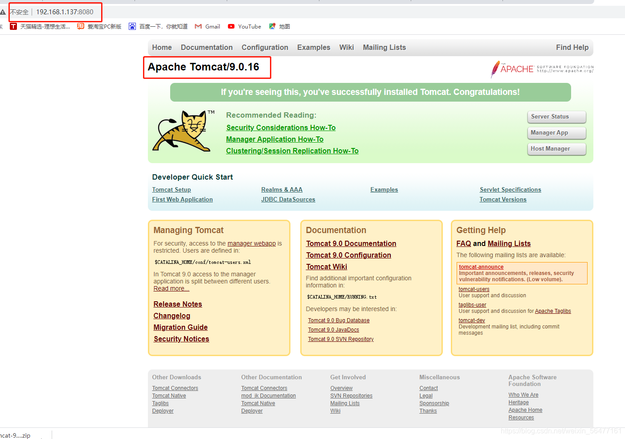The width and height of the screenshot is (625, 439).
Task: Click the Server Status button
Action: click(x=556, y=117)
